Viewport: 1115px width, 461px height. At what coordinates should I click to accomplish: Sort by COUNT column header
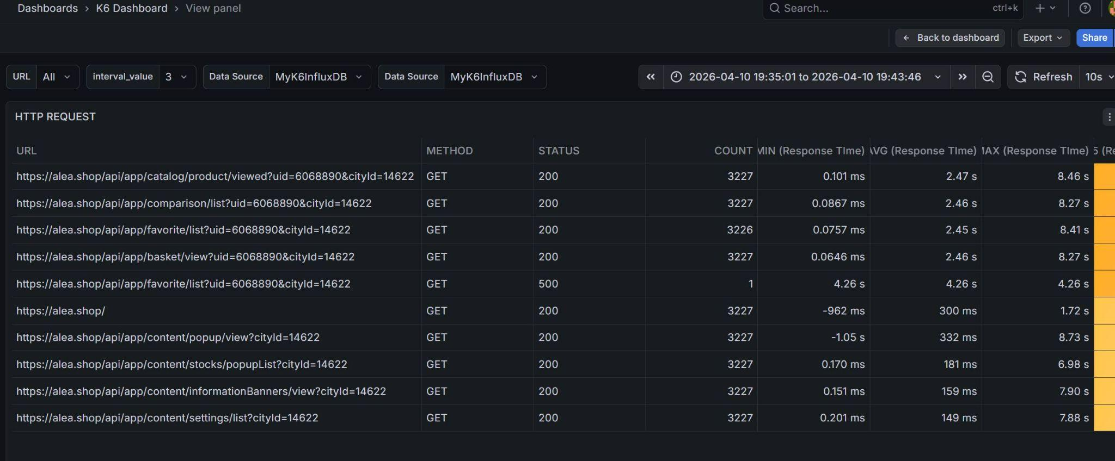(733, 151)
